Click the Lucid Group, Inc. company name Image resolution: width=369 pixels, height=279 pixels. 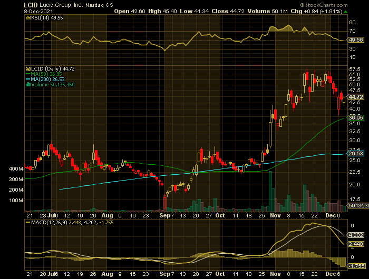[61, 5]
